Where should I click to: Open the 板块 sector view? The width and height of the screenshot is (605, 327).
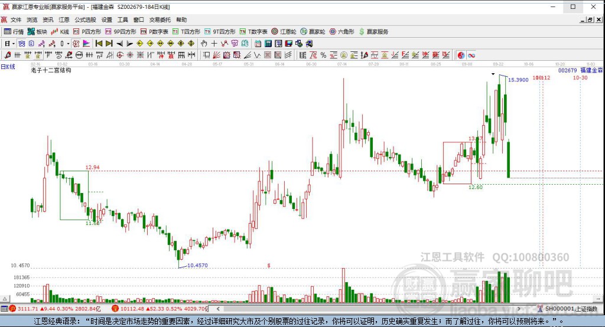37,32
